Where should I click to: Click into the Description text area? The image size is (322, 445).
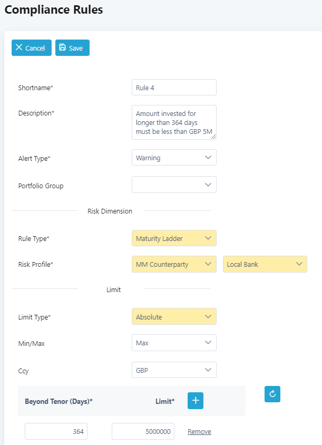coord(174,122)
